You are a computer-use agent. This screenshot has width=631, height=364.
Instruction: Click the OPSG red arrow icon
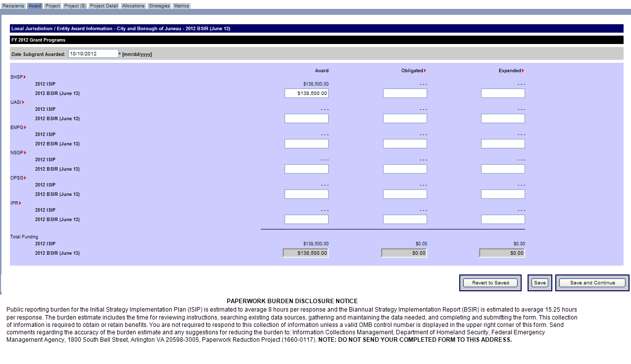point(25,178)
